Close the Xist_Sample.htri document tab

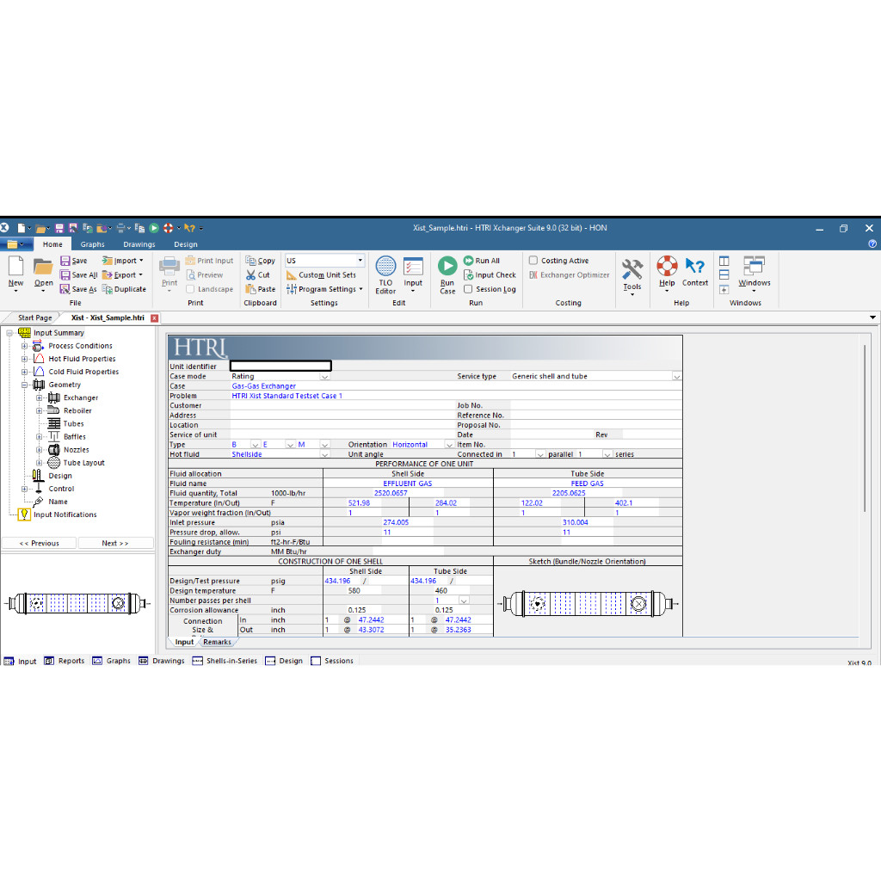point(155,318)
